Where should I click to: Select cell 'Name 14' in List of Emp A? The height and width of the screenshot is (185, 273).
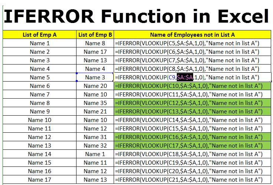click(39, 154)
